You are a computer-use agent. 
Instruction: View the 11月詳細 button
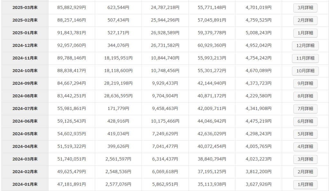point(305,58)
